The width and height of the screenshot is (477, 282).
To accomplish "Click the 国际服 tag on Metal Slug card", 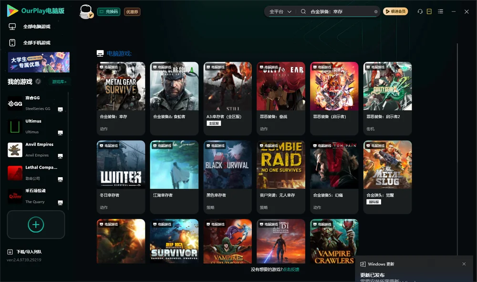I will coord(374,202).
